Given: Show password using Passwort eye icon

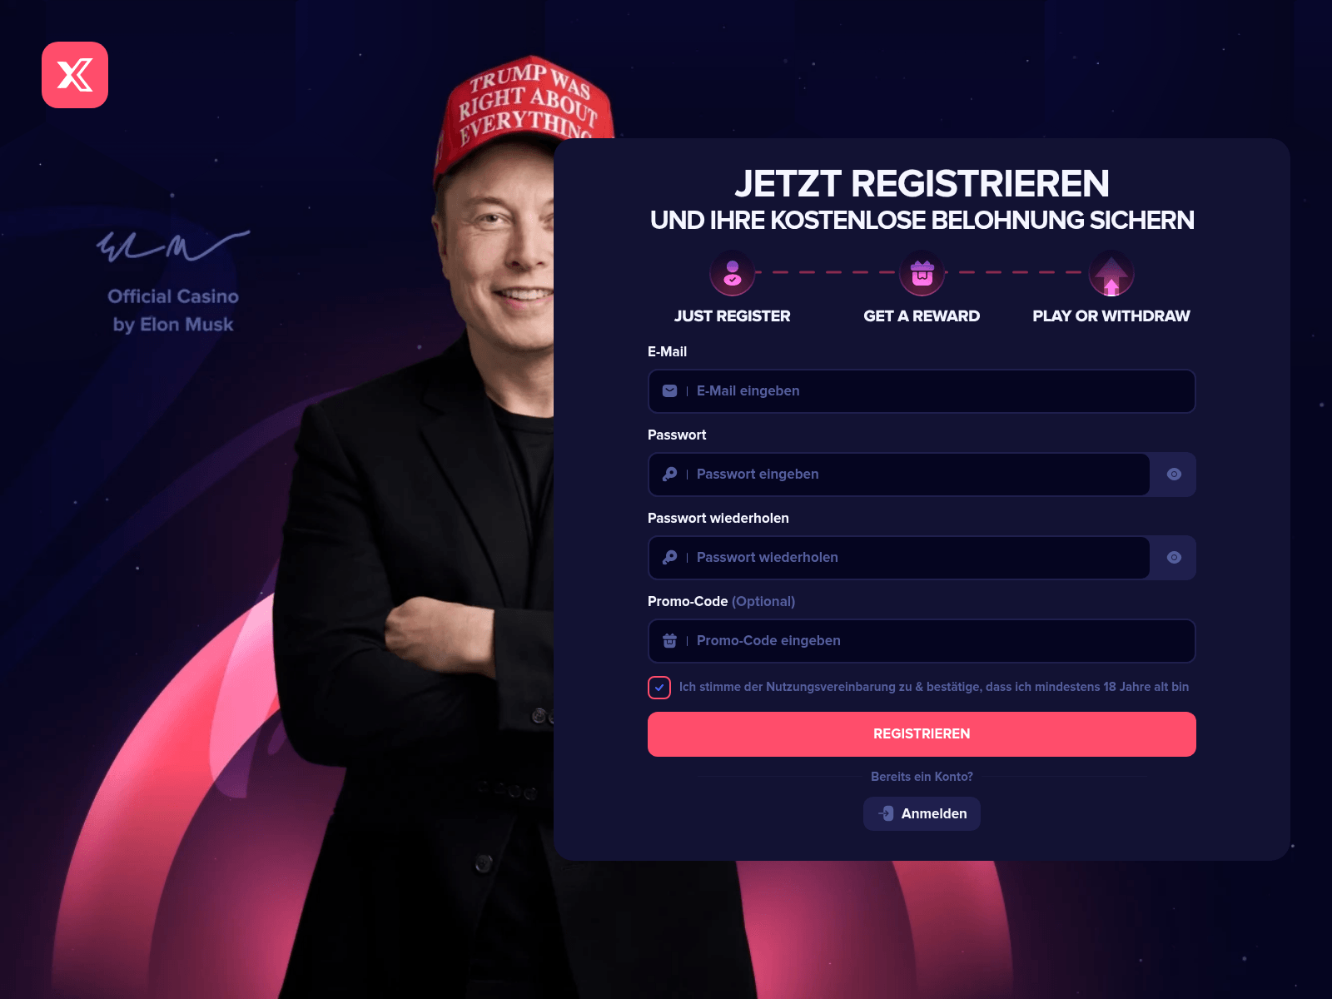Looking at the screenshot, I should tap(1174, 475).
